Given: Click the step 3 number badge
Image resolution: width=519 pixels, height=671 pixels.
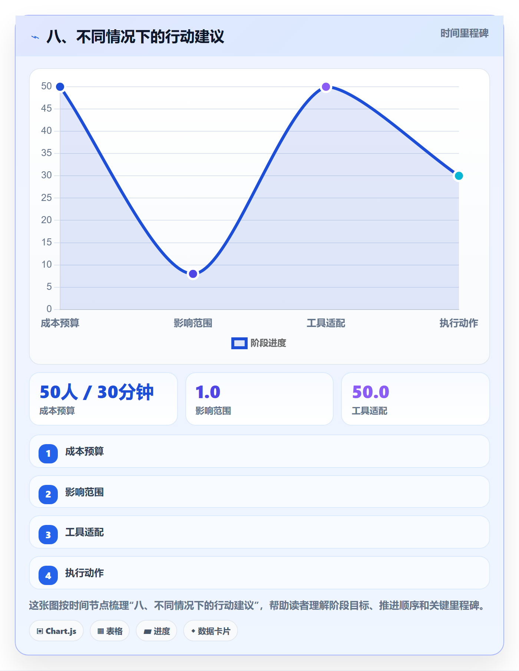Looking at the screenshot, I should click(48, 535).
